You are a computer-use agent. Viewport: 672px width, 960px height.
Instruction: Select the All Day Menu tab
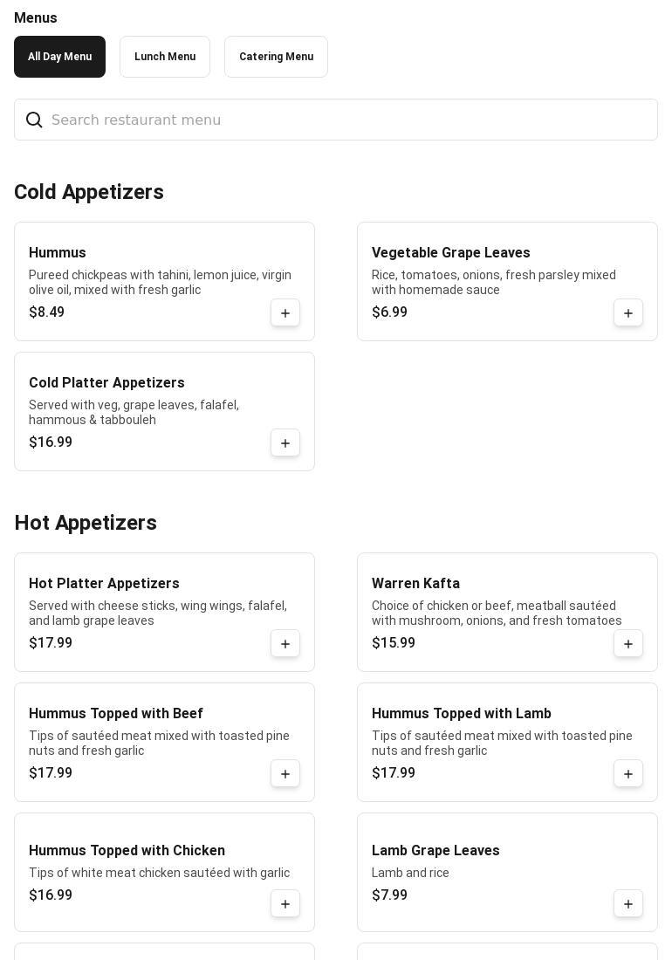click(59, 57)
